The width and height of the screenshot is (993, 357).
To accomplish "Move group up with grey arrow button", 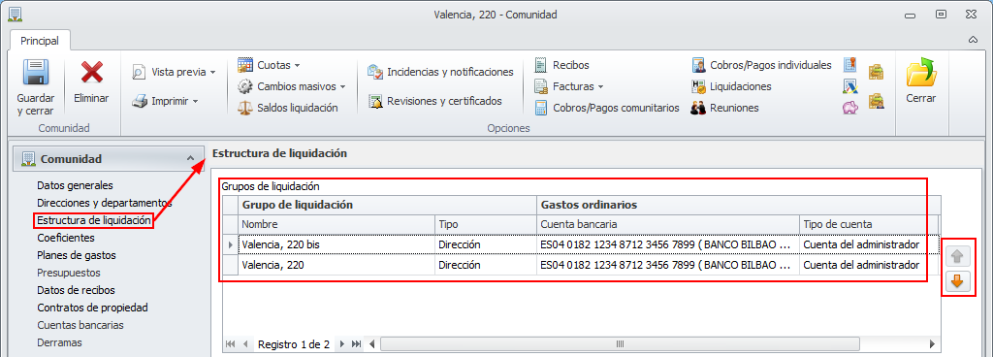I will point(957,256).
